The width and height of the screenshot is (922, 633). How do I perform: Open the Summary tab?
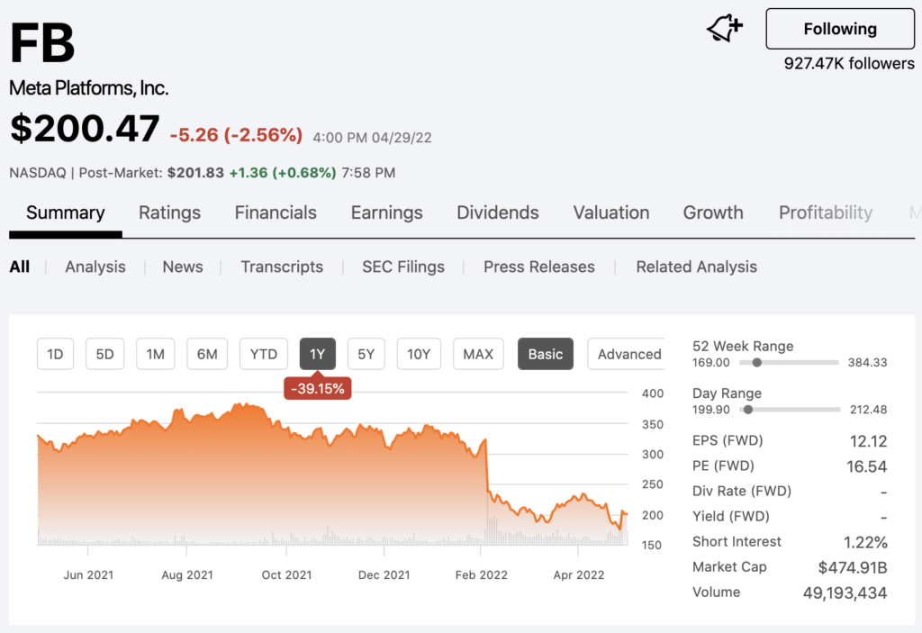[x=65, y=213]
